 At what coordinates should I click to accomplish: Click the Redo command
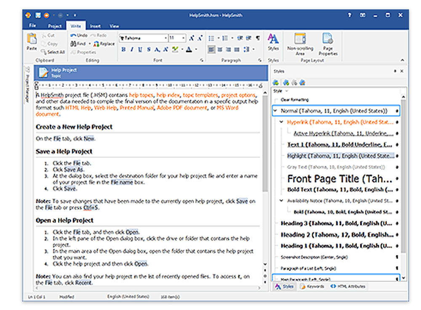click(98, 35)
